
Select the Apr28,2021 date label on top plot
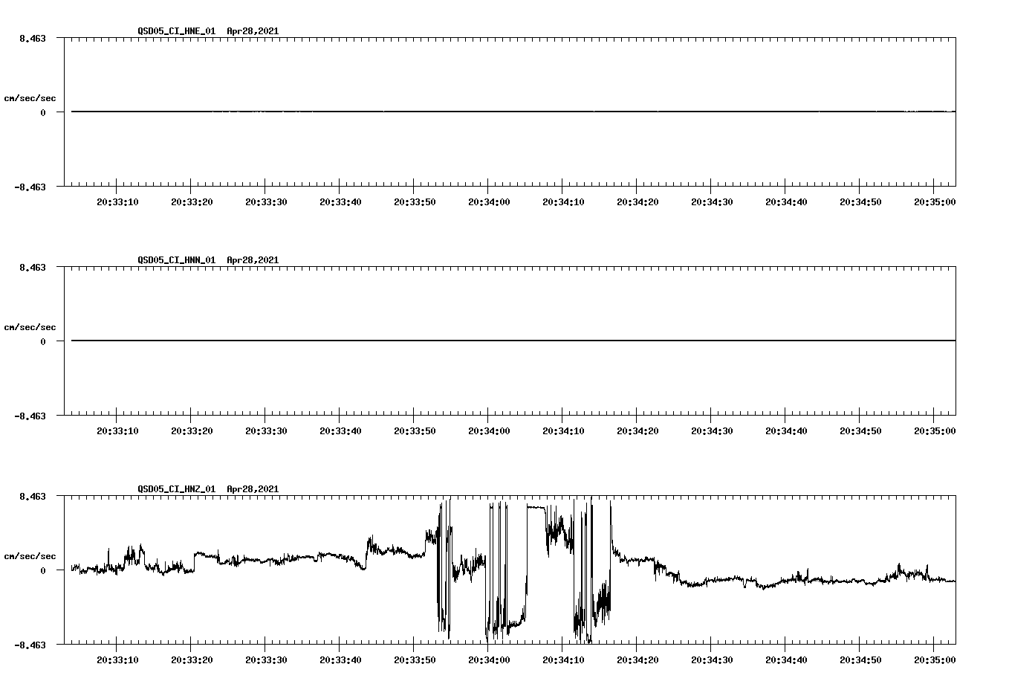[252, 32]
